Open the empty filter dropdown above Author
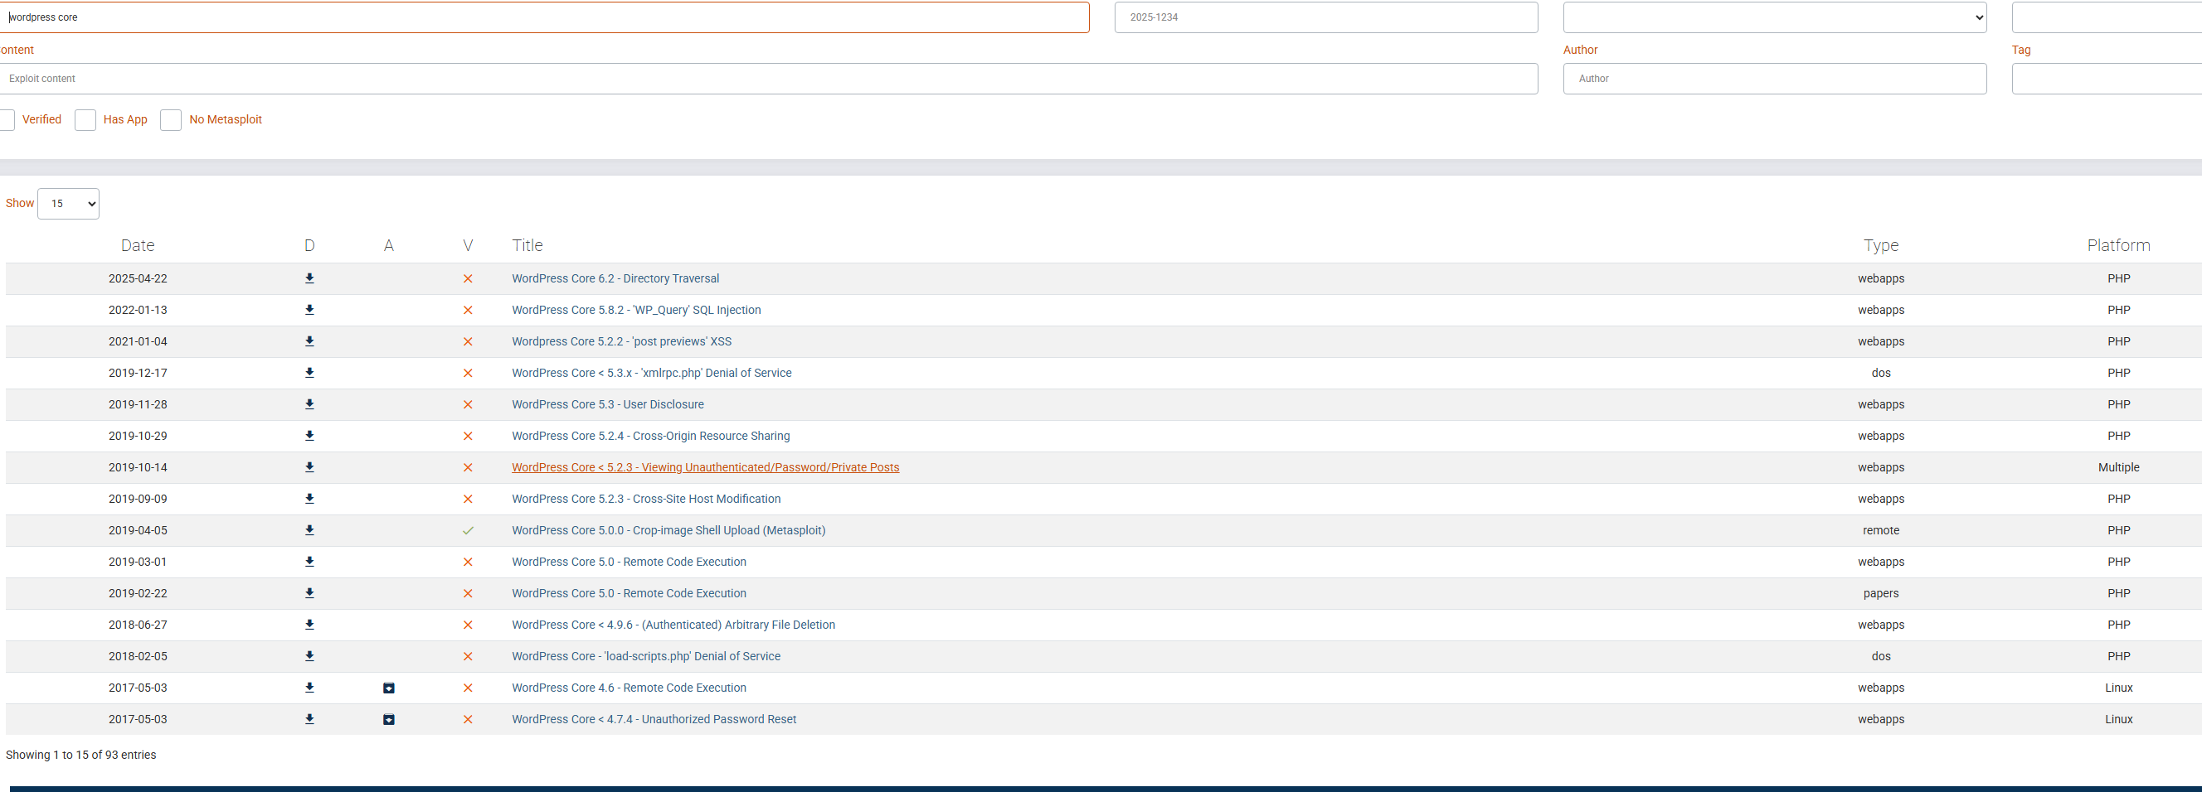 1775,17
